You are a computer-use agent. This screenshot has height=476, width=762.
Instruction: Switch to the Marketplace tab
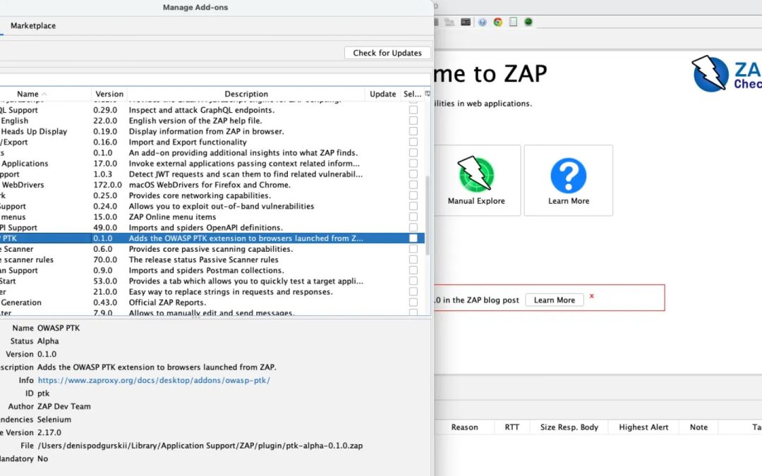point(32,25)
